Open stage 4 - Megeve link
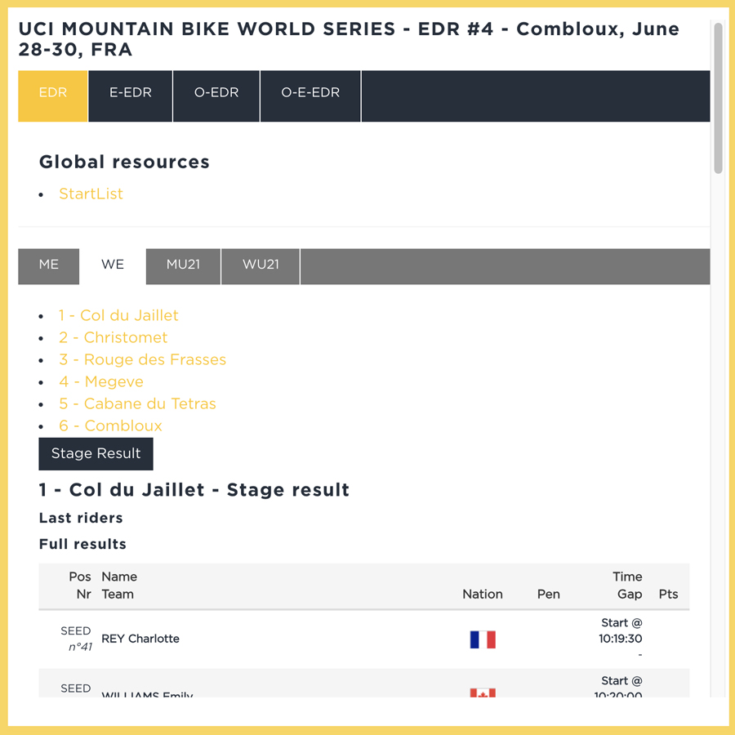This screenshot has height=735, width=735. coord(101,382)
